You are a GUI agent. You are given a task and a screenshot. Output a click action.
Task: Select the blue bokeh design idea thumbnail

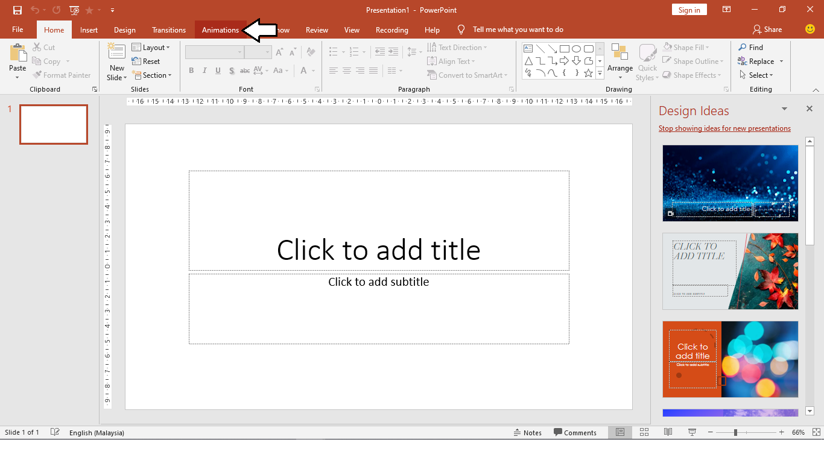[730, 183]
